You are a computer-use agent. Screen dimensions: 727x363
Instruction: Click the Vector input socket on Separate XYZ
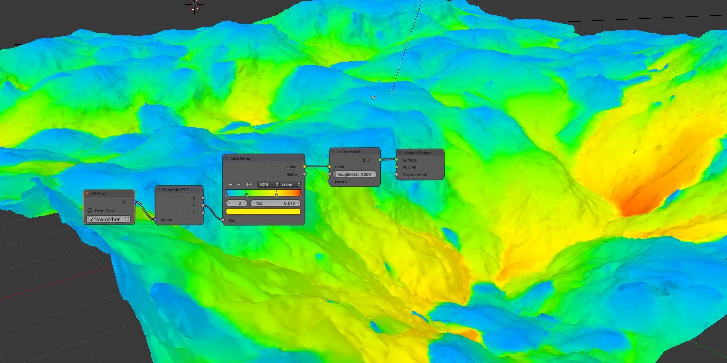(155, 220)
